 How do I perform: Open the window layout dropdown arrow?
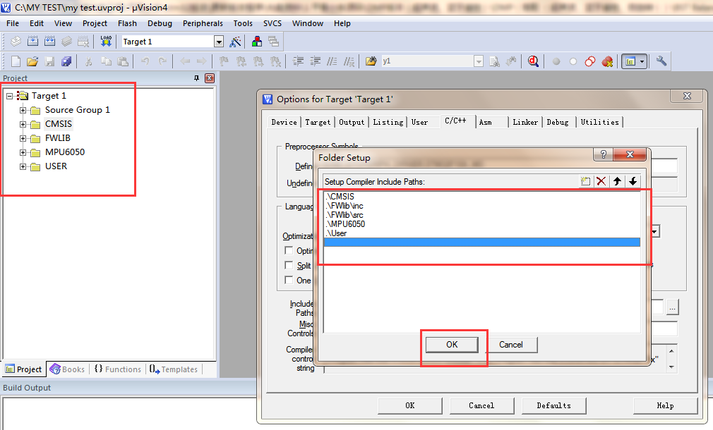[x=642, y=61]
